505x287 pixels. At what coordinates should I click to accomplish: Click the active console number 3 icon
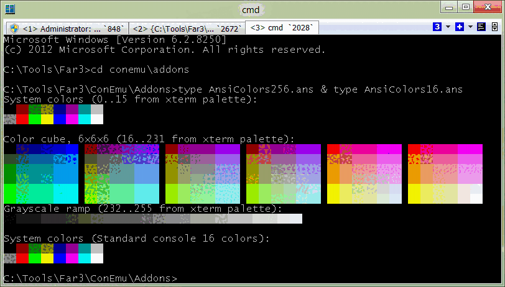click(x=437, y=27)
